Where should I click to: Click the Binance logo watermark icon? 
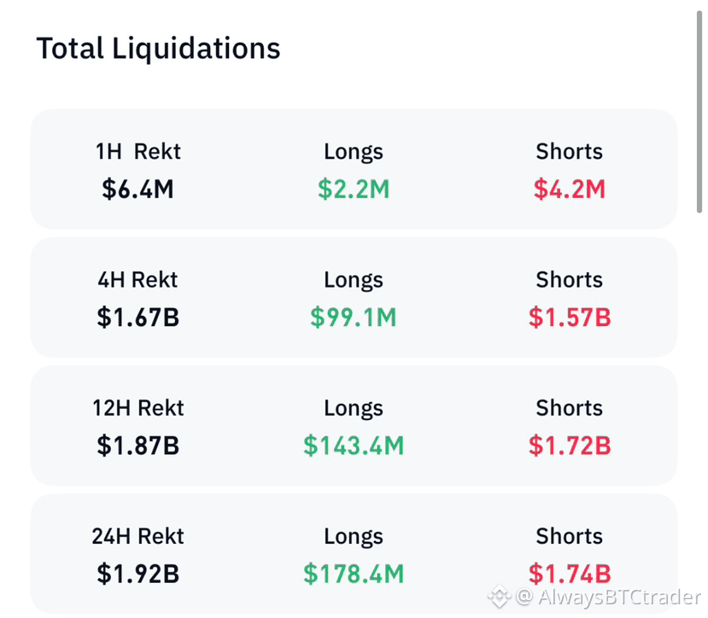pos(500,597)
